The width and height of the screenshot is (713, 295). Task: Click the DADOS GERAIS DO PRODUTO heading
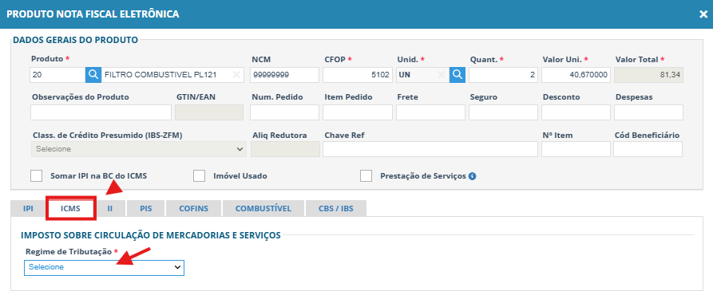point(76,40)
